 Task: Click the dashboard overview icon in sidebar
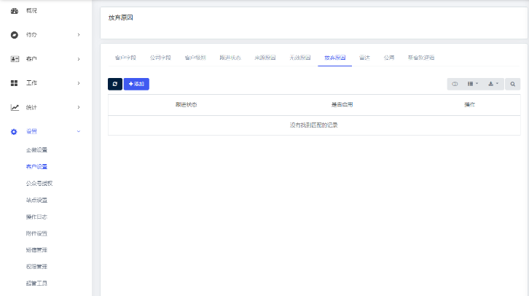coord(15,11)
